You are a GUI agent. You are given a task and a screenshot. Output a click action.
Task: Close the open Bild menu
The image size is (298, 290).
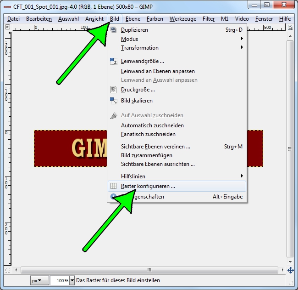click(115, 19)
